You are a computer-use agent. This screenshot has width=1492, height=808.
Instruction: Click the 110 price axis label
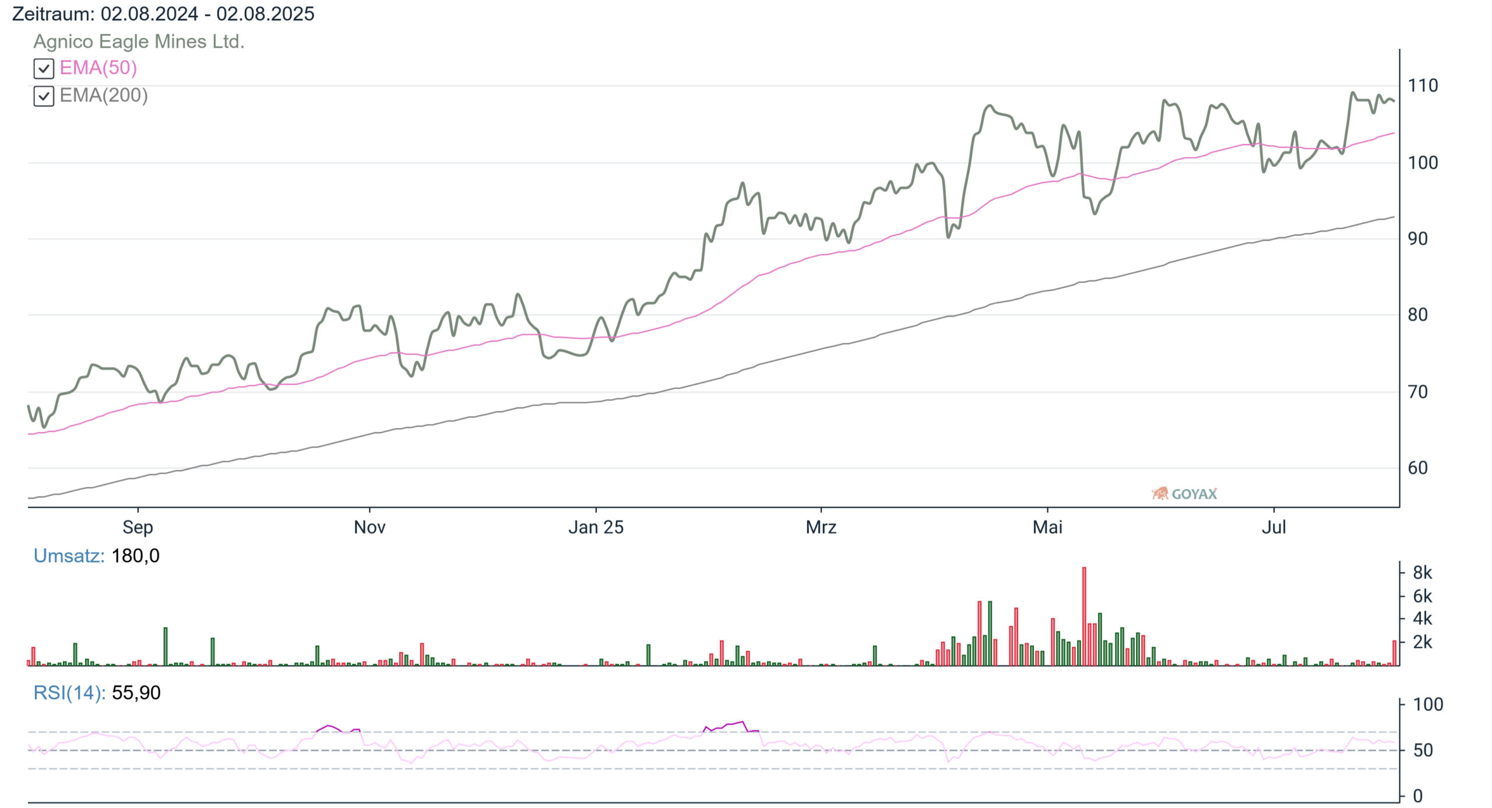[1423, 86]
